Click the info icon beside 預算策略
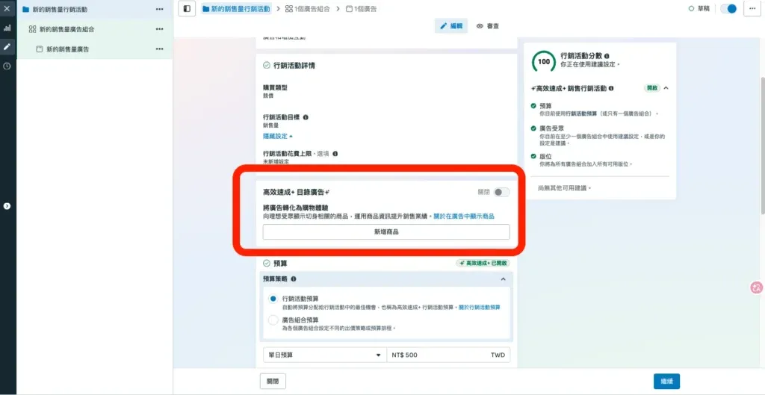Screen dimensions: 765x395 click(x=293, y=279)
